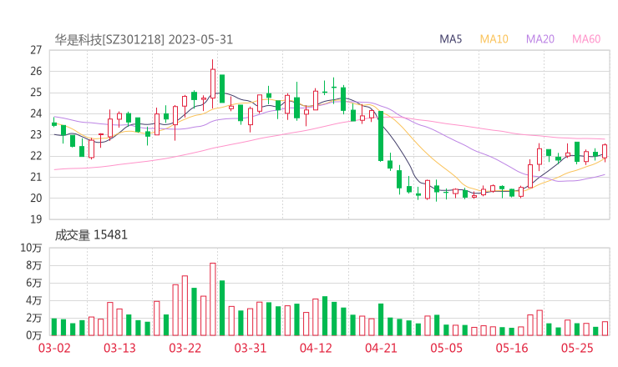Click the 8万 volume axis label
The height and width of the screenshot is (367, 618).
tap(34, 265)
